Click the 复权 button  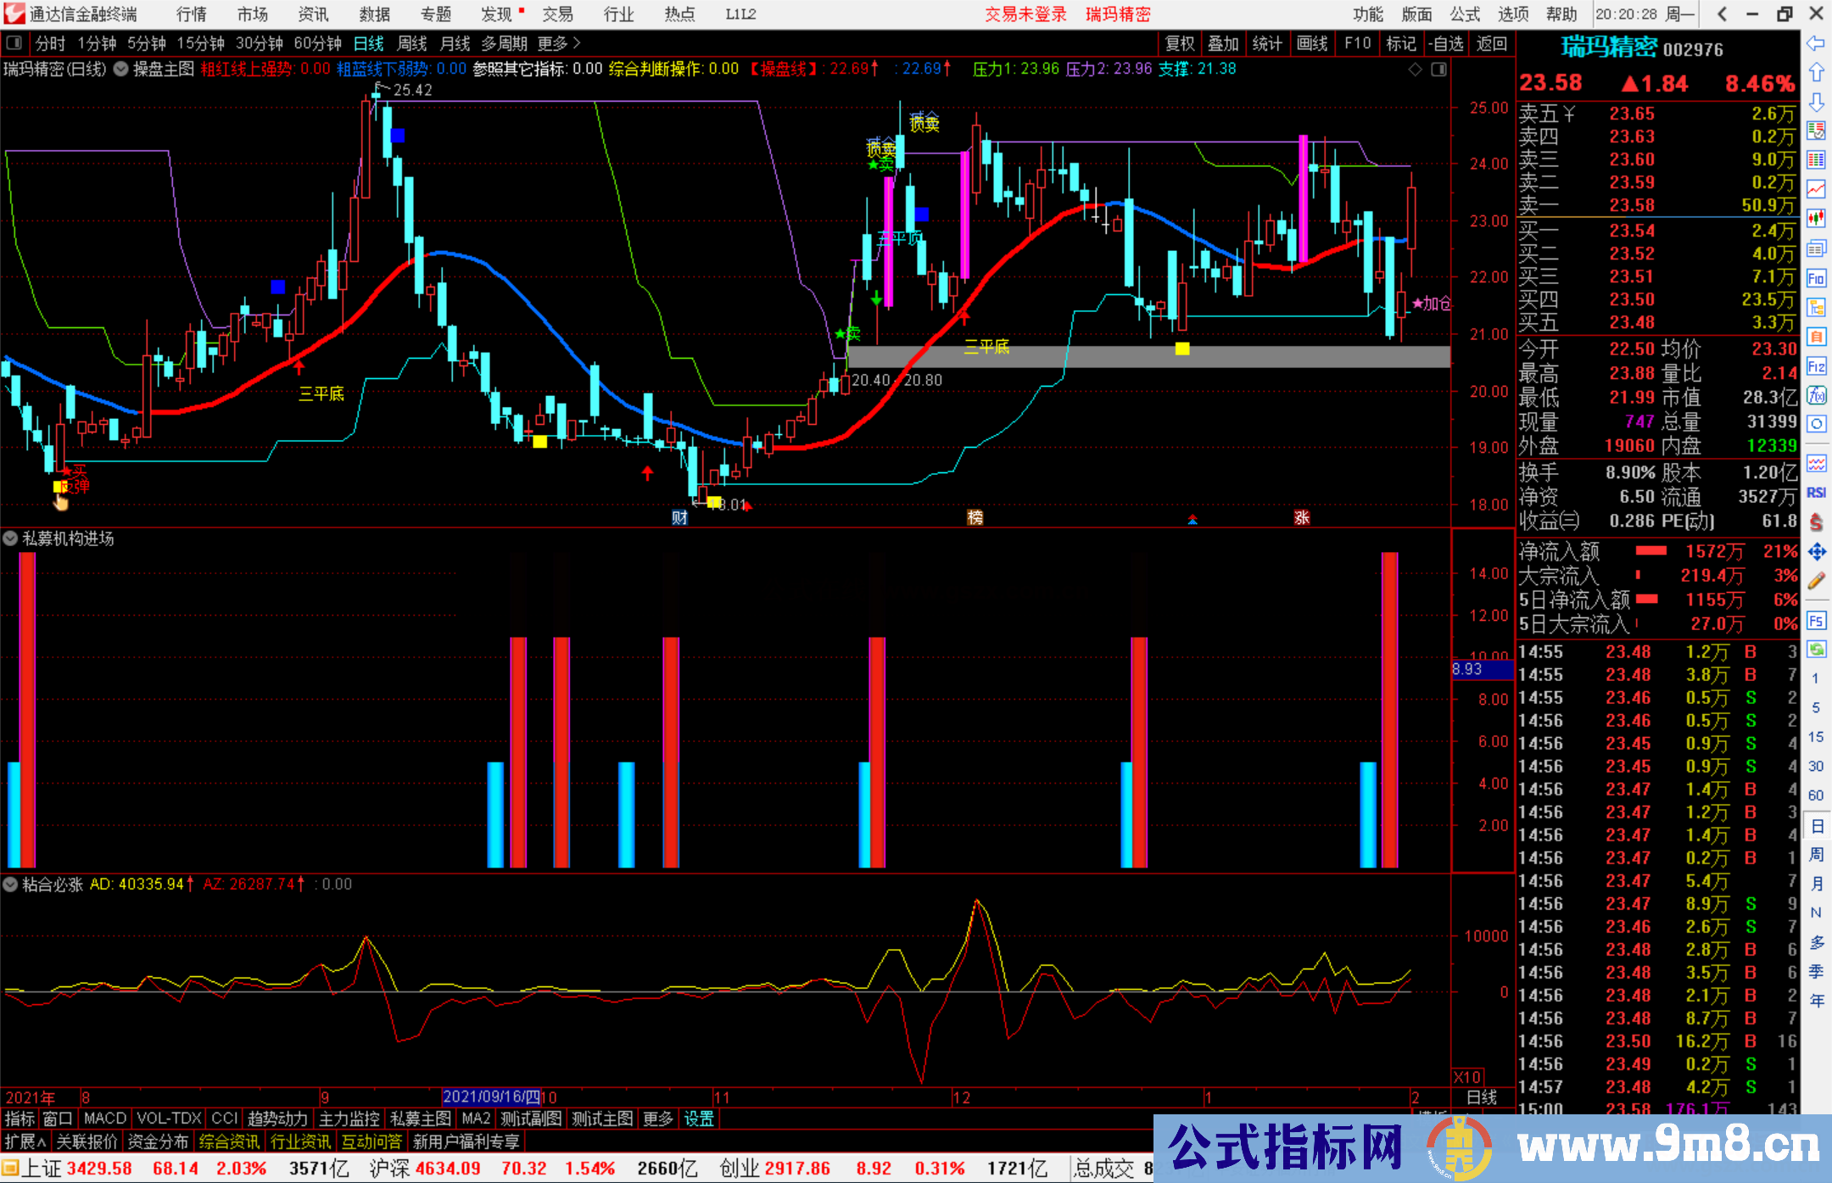pyautogui.click(x=1180, y=43)
